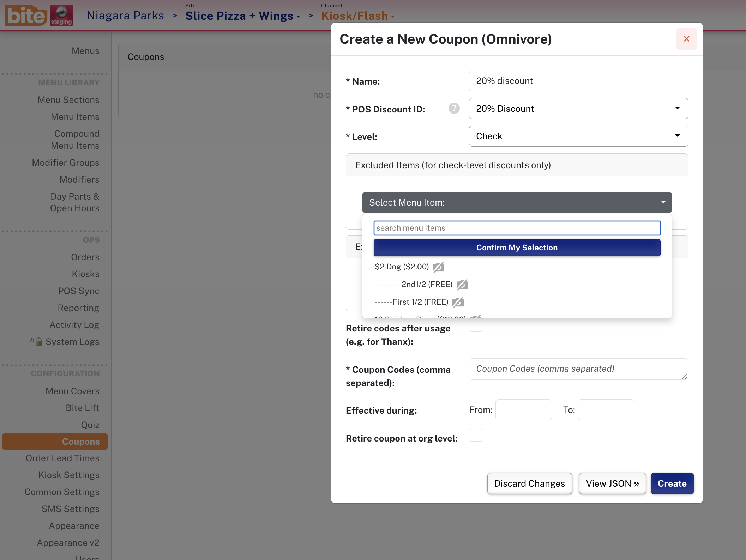The image size is (746, 560).
Task: Open Bite Lift settings
Action: coord(83,408)
